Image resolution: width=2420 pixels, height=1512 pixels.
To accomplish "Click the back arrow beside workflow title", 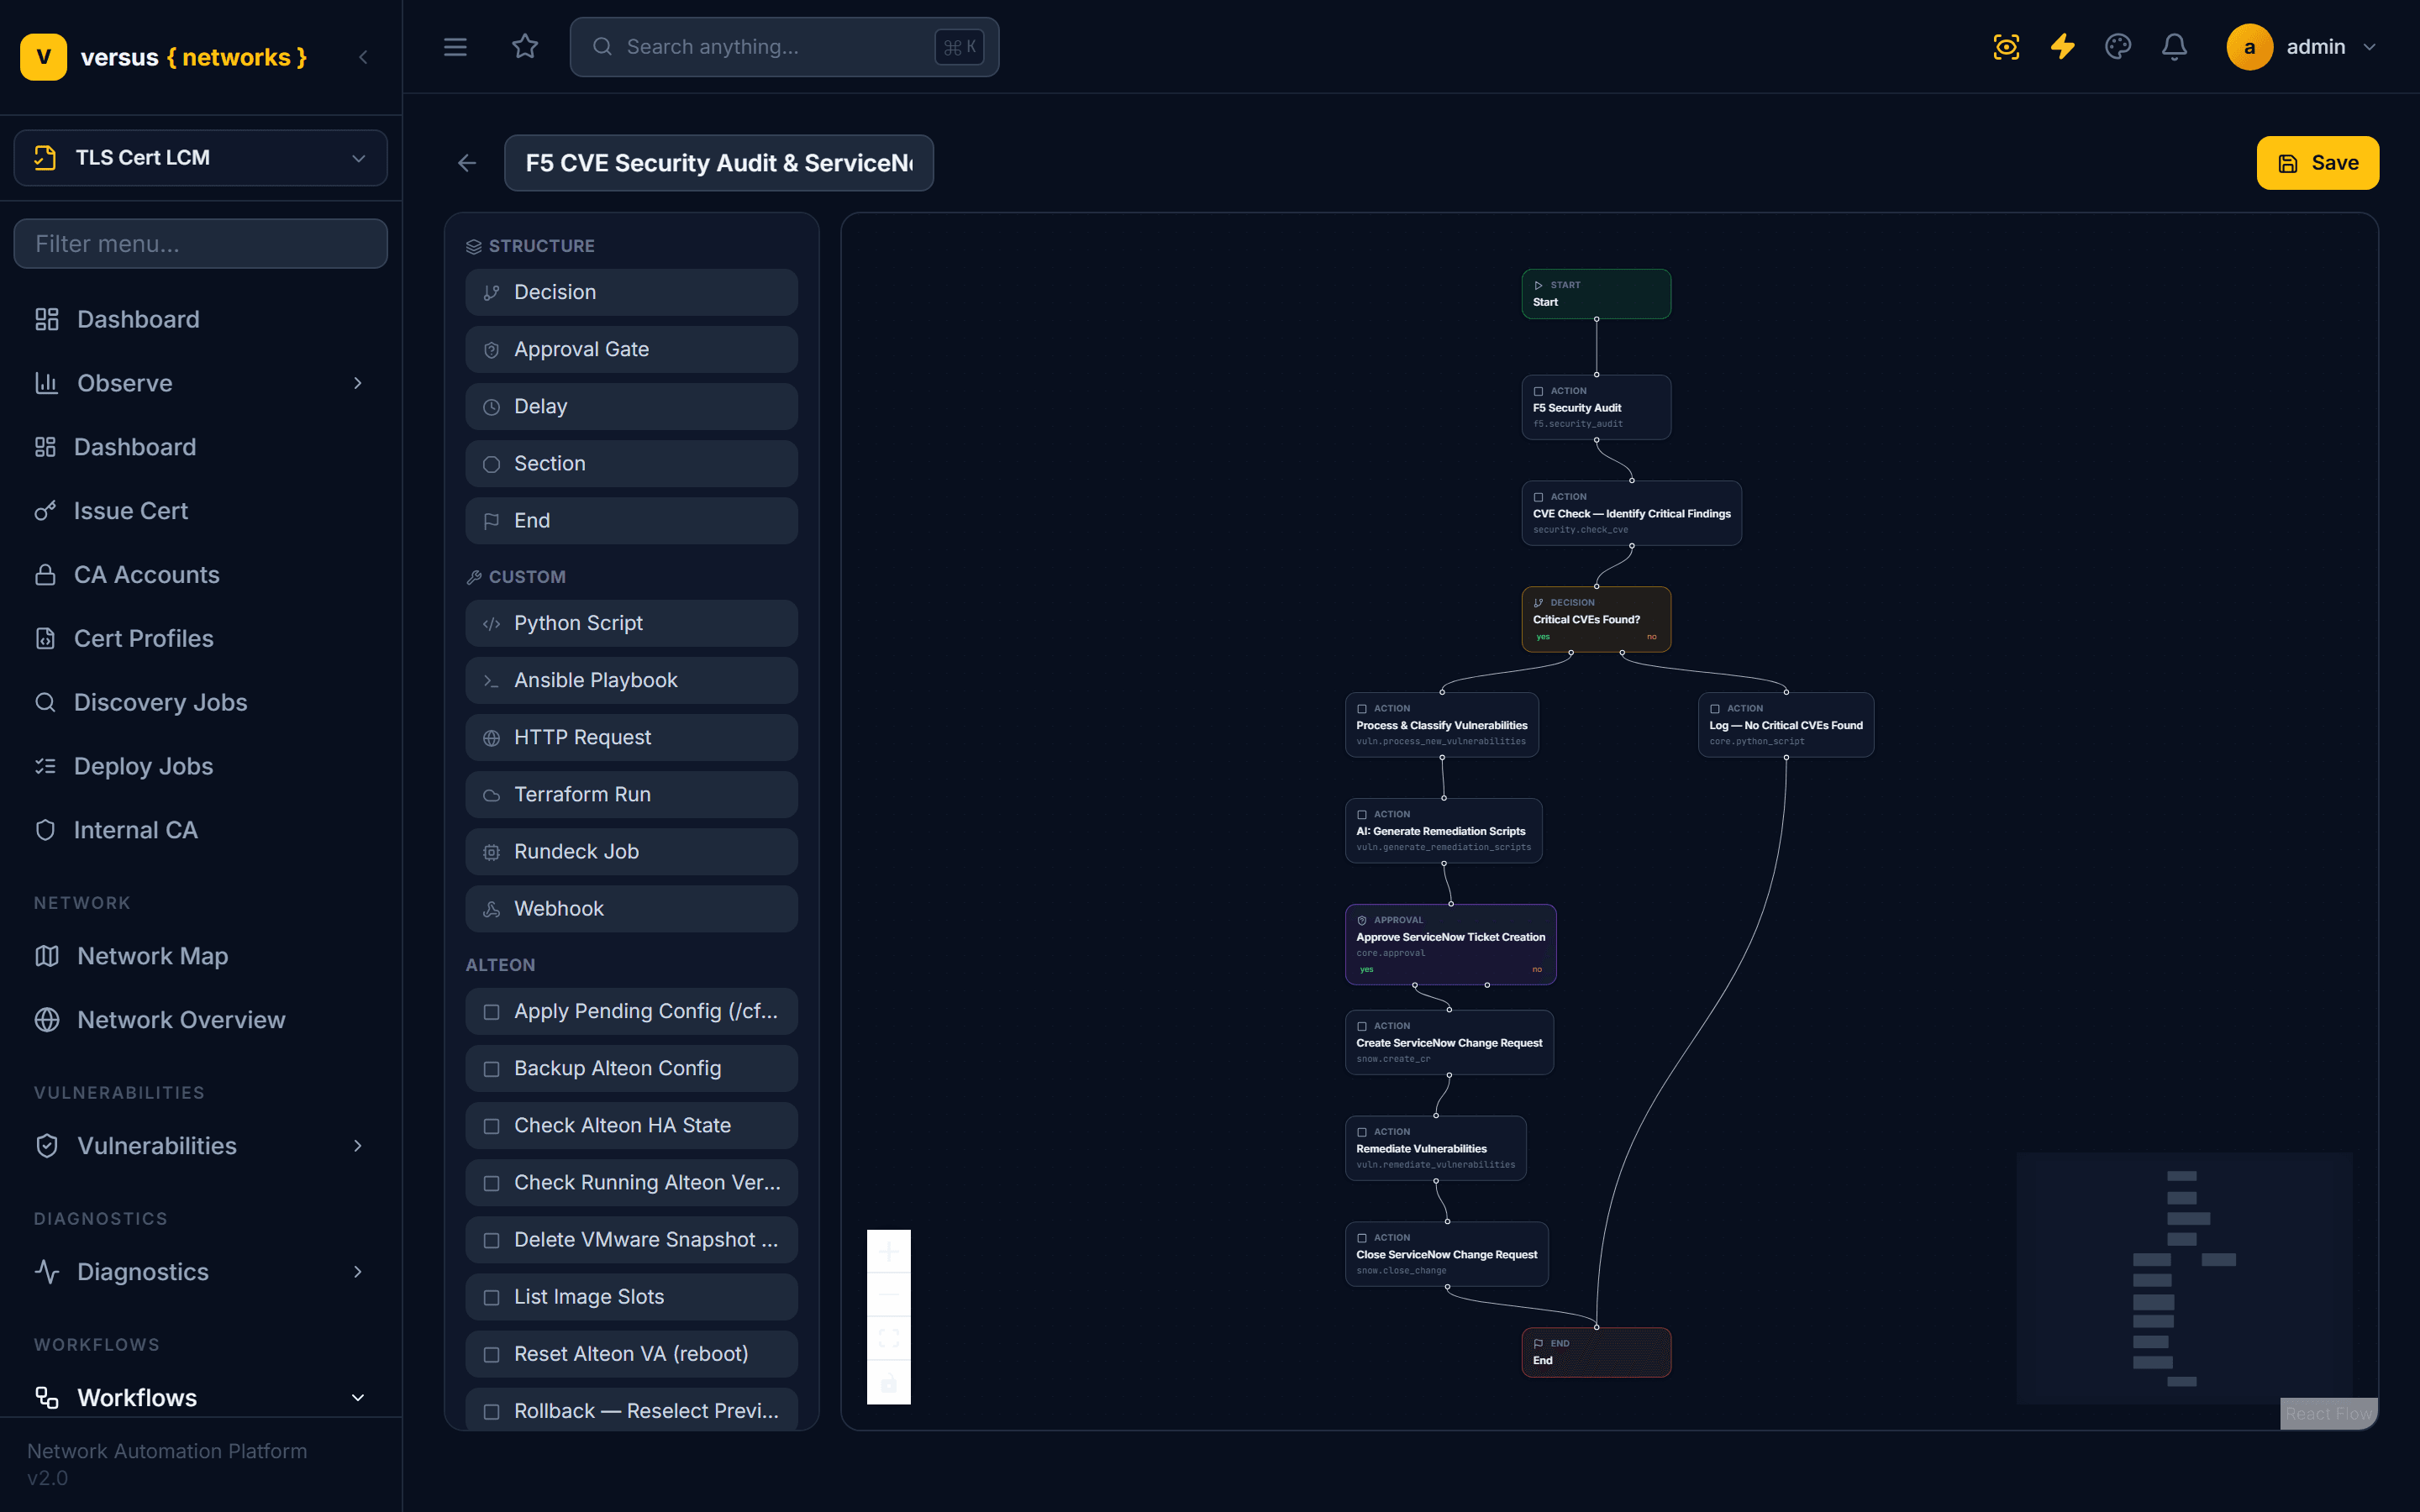I will (467, 163).
